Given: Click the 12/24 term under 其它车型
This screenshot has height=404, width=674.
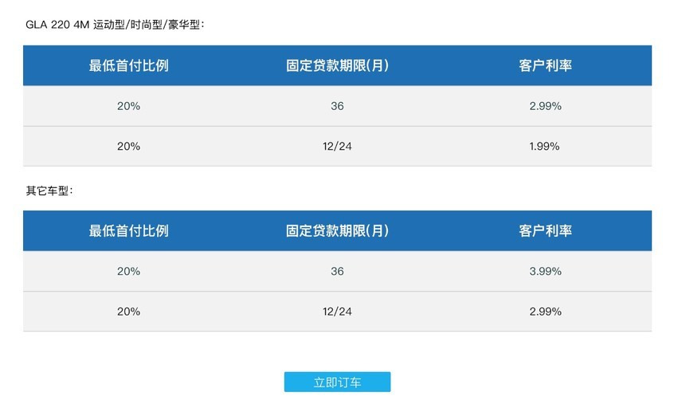Looking at the screenshot, I should [337, 312].
